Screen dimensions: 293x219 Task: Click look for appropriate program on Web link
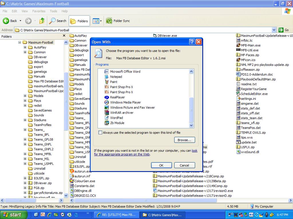coord(122,154)
